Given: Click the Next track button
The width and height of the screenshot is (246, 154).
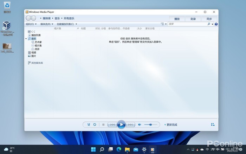Looking at the screenshot, I should [130, 124].
